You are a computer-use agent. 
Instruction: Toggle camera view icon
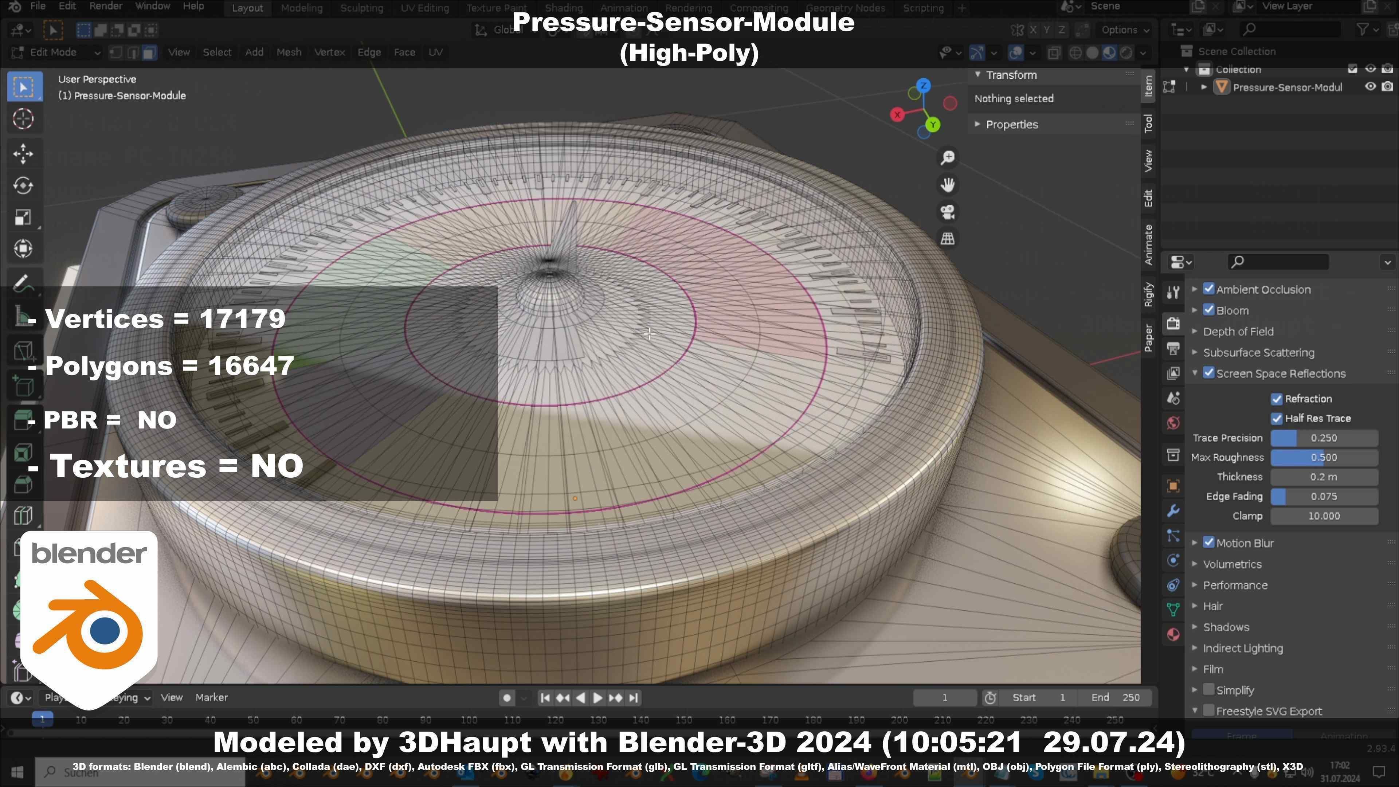point(948,212)
